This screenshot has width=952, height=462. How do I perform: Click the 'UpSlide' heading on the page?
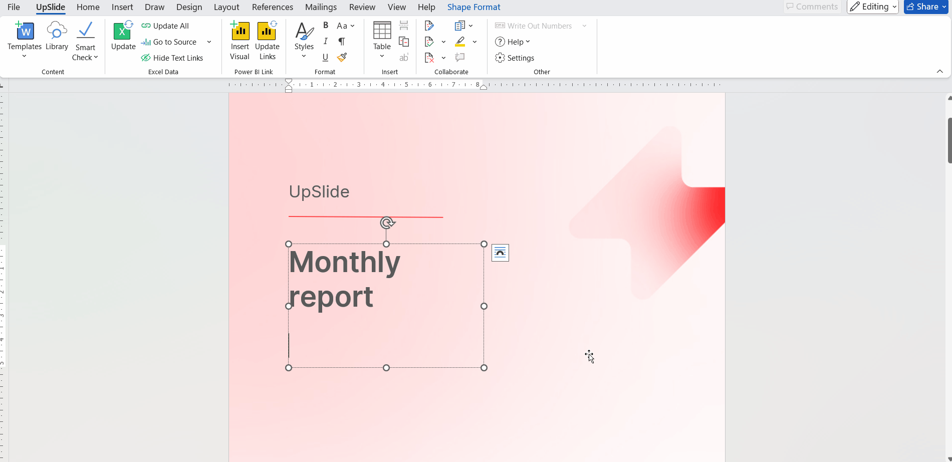pos(319,191)
